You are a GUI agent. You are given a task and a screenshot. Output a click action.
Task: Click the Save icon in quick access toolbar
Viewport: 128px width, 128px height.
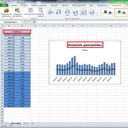(x=5, y=2)
